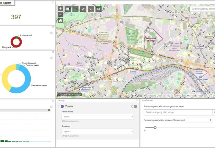
Task: Click the map zoom out minus button
Action: (x=60, y=15)
